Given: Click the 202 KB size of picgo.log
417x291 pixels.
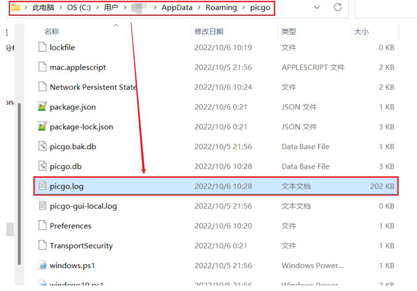Looking at the screenshot, I should [382, 186].
